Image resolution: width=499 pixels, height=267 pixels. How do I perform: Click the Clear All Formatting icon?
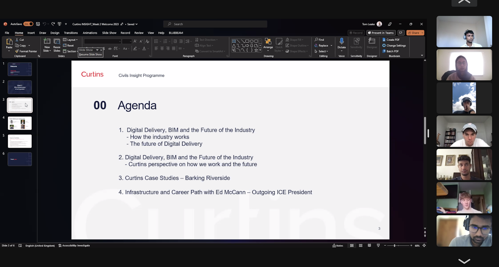click(x=146, y=41)
